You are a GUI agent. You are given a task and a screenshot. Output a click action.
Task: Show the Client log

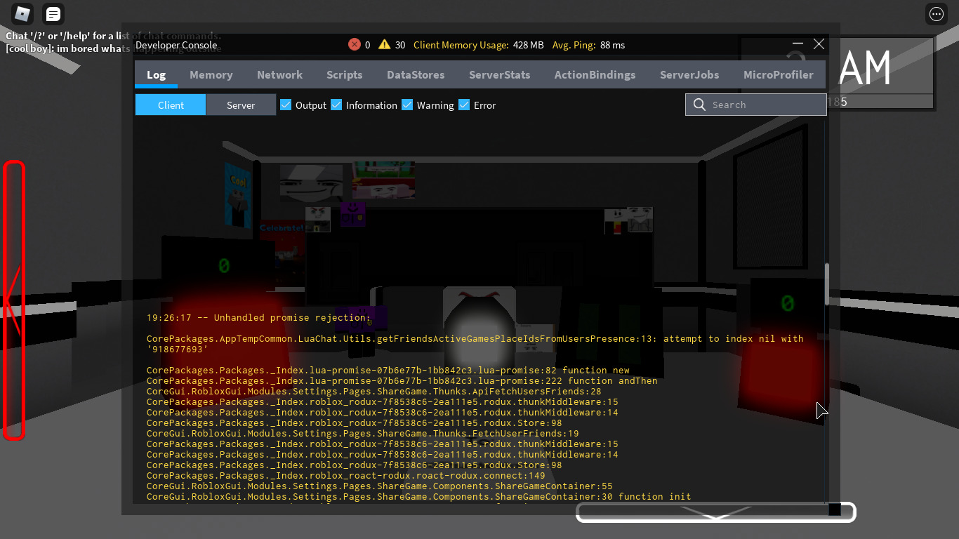coord(171,105)
